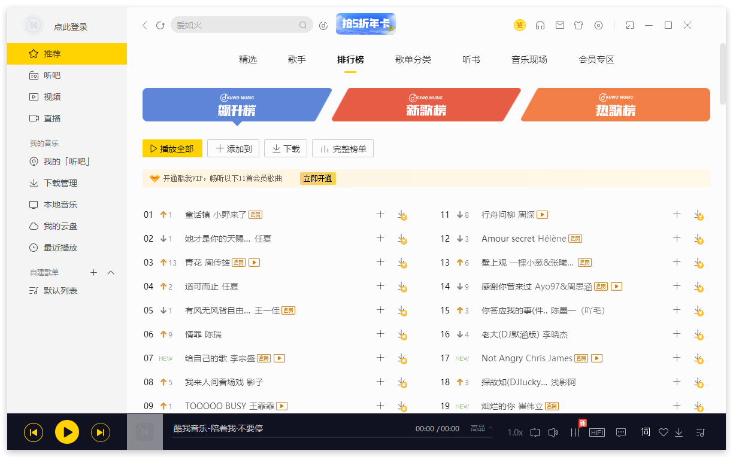
Task: Click the daily sign-in 签 icon
Action: [519, 26]
